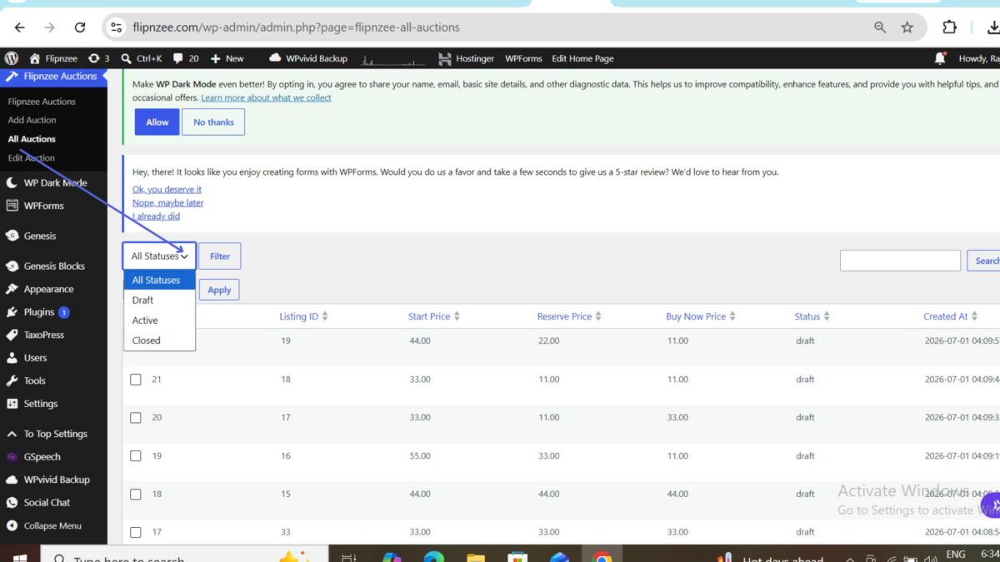Click the Filter button
1000x562 pixels.
pyautogui.click(x=220, y=256)
